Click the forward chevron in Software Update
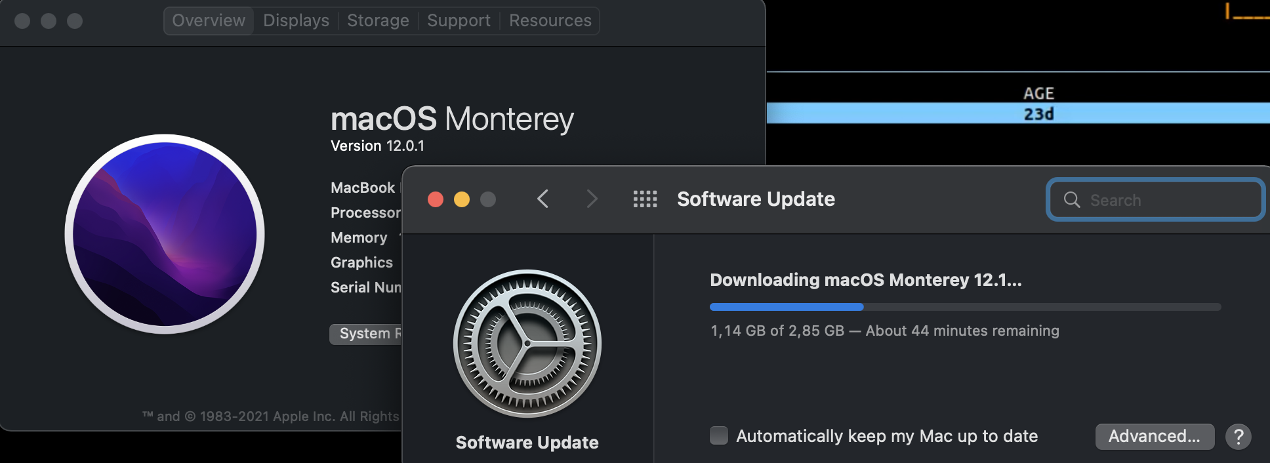This screenshot has width=1270, height=463. (x=592, y=199)
